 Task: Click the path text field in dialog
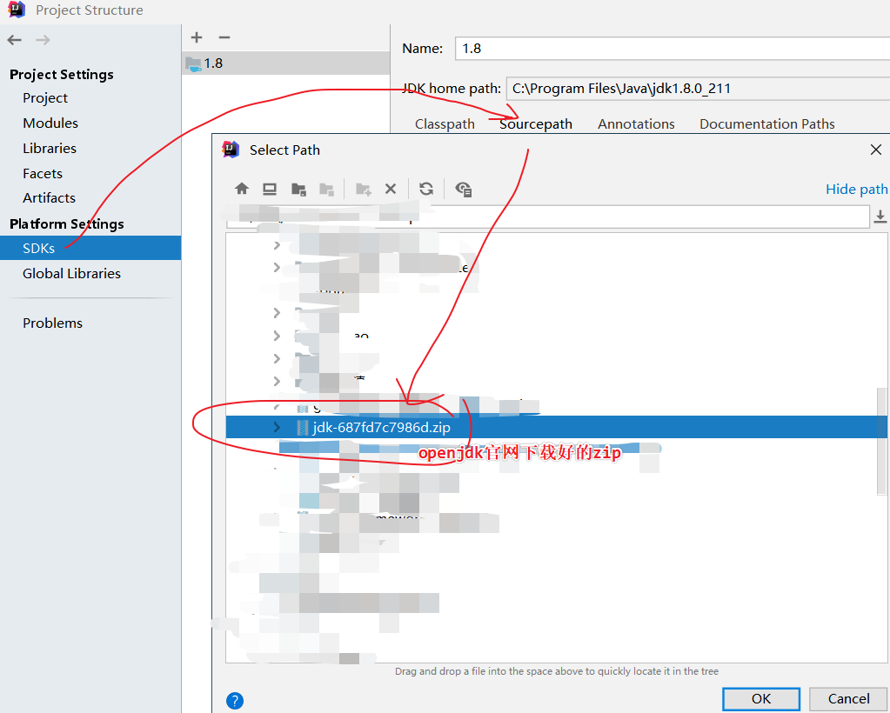(x=548, y=217)
